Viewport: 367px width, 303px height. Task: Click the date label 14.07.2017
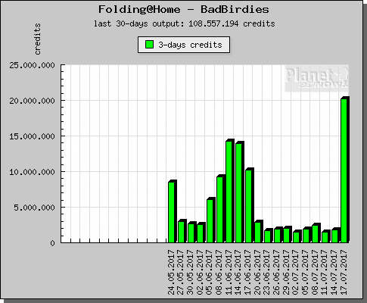coord(334,272)
